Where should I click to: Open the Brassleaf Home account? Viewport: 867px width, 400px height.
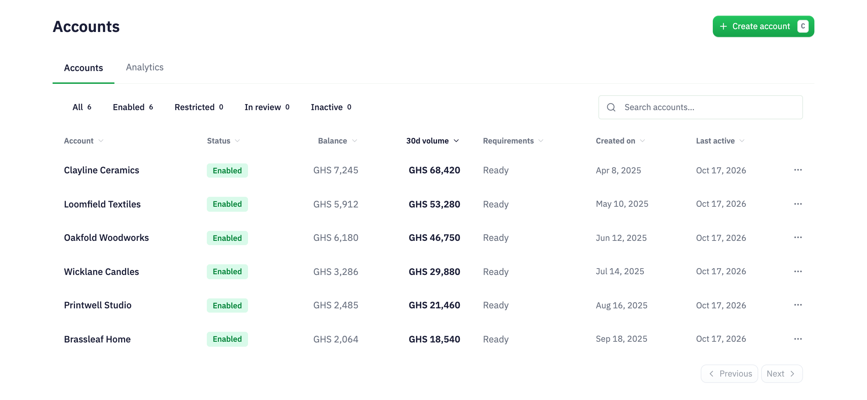pos(97,339)
